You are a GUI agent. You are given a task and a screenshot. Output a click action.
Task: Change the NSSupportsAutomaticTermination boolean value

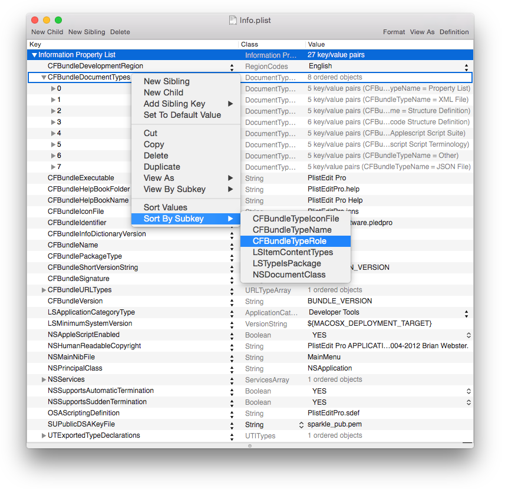[x=469, y=391]
